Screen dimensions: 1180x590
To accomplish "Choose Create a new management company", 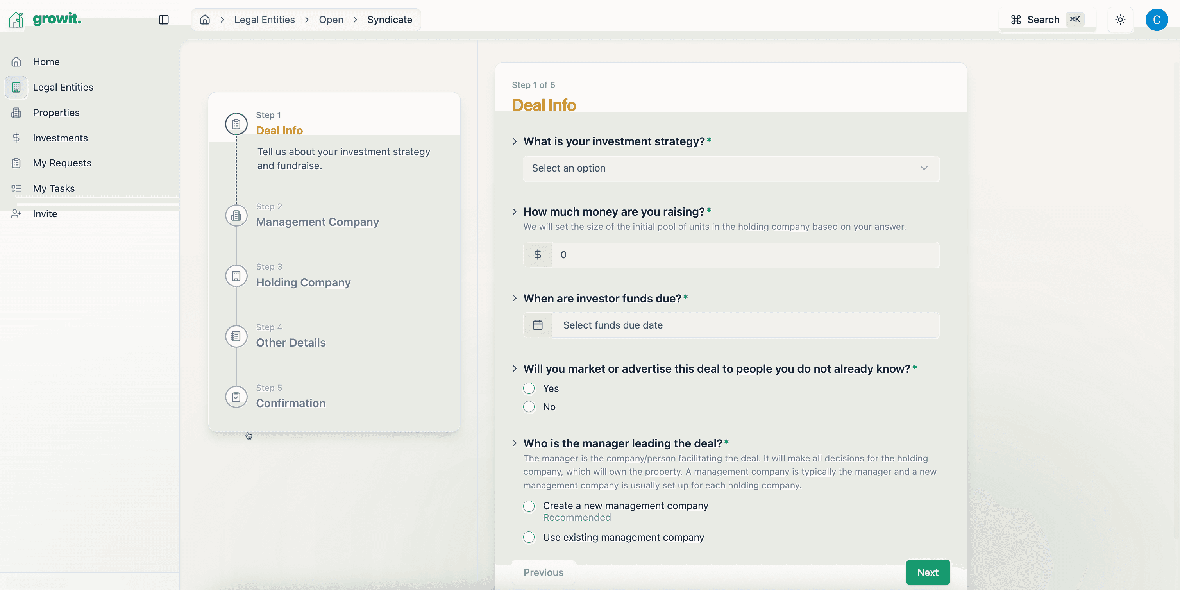I will click(529, 506).
